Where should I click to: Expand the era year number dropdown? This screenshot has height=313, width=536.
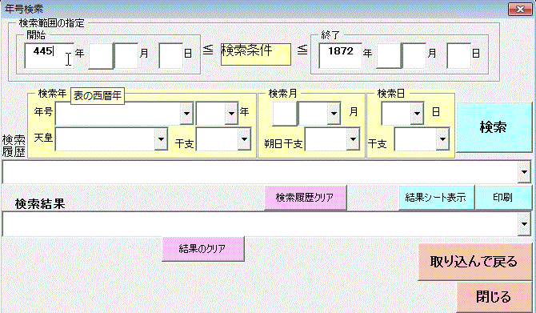(x=231, y=113)
